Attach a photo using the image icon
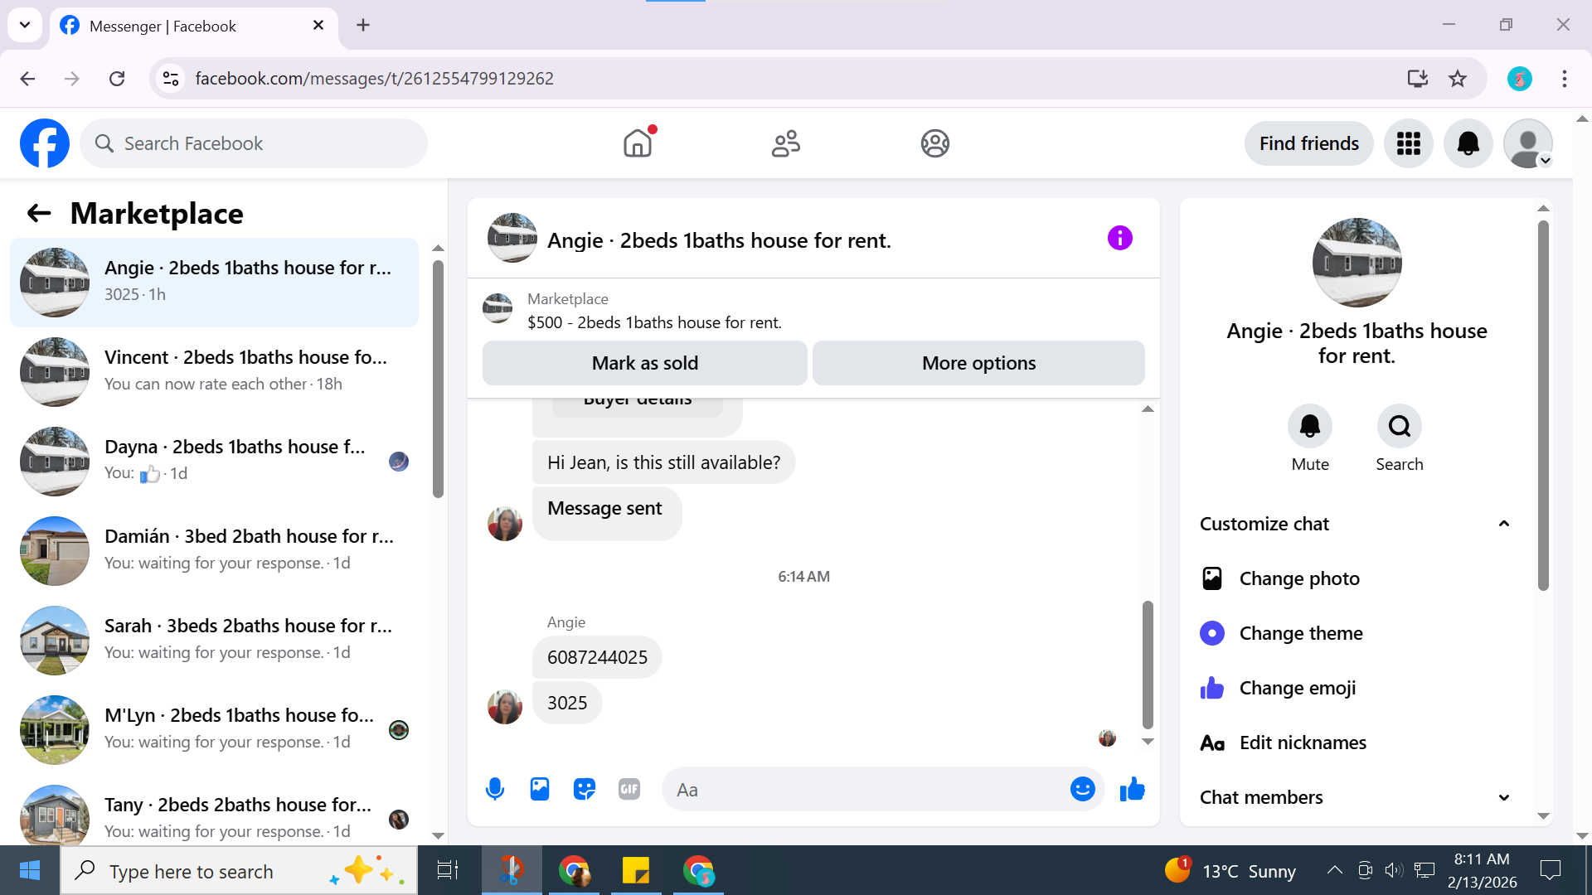 (540, 789)
